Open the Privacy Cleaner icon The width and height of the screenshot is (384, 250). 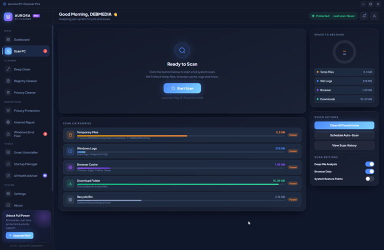click(x=8, y=92)
